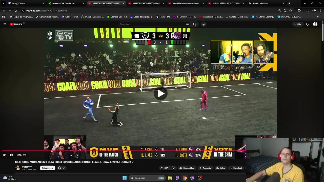Expand the channel notification bell dropdown
This screenshot has width=324, height=182.
pos(61,168)
